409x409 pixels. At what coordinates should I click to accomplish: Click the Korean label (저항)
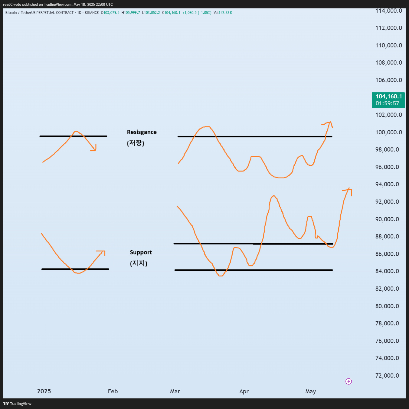pos(136,143)
